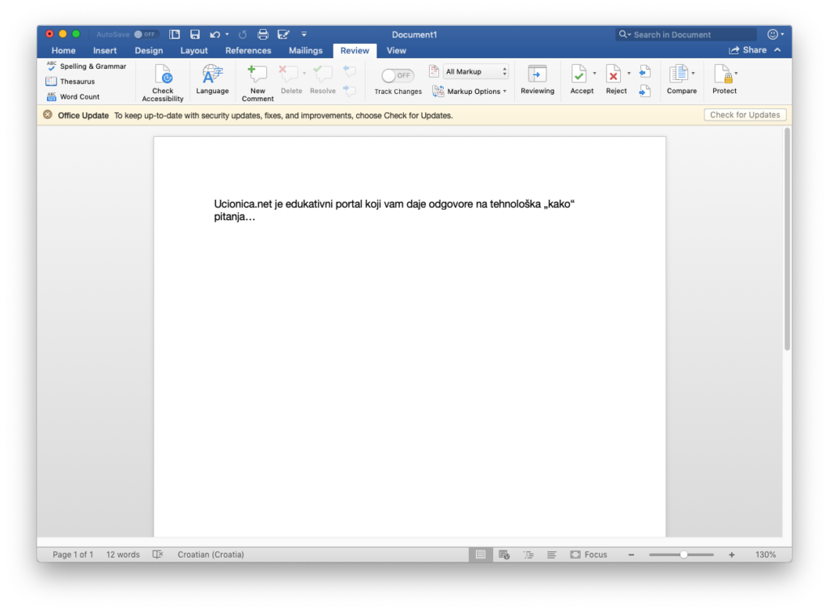Click the Save icon in title bar
The height and width of the screenshot is (611, 829).
(194, 35)
